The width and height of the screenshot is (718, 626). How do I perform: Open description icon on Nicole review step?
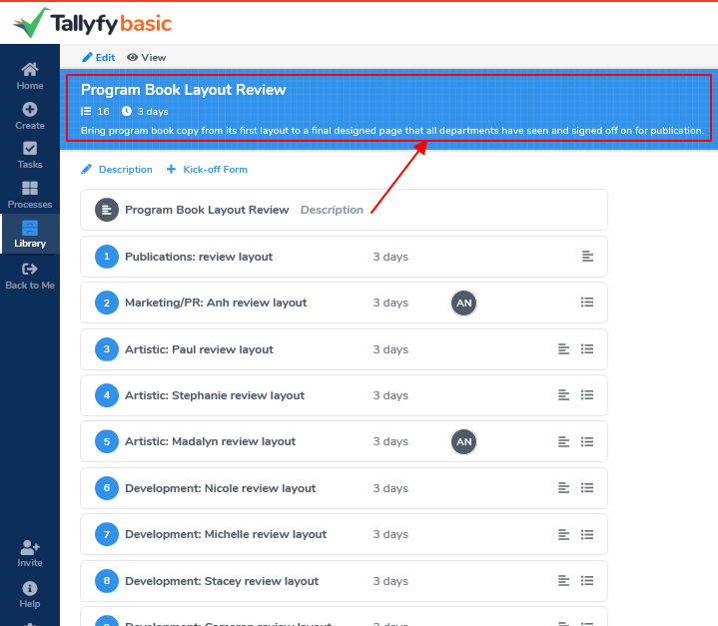click(x=563, y=488)
